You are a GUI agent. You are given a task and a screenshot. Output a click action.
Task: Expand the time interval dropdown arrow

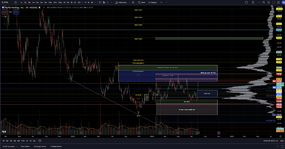click(95, 2)
